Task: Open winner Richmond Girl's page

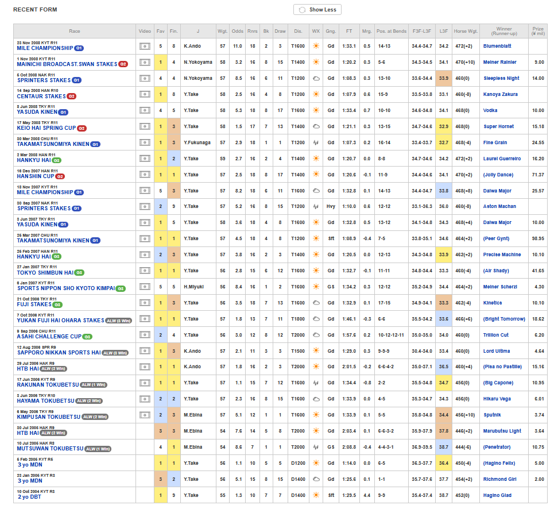Action: click(x=499, y=479)
